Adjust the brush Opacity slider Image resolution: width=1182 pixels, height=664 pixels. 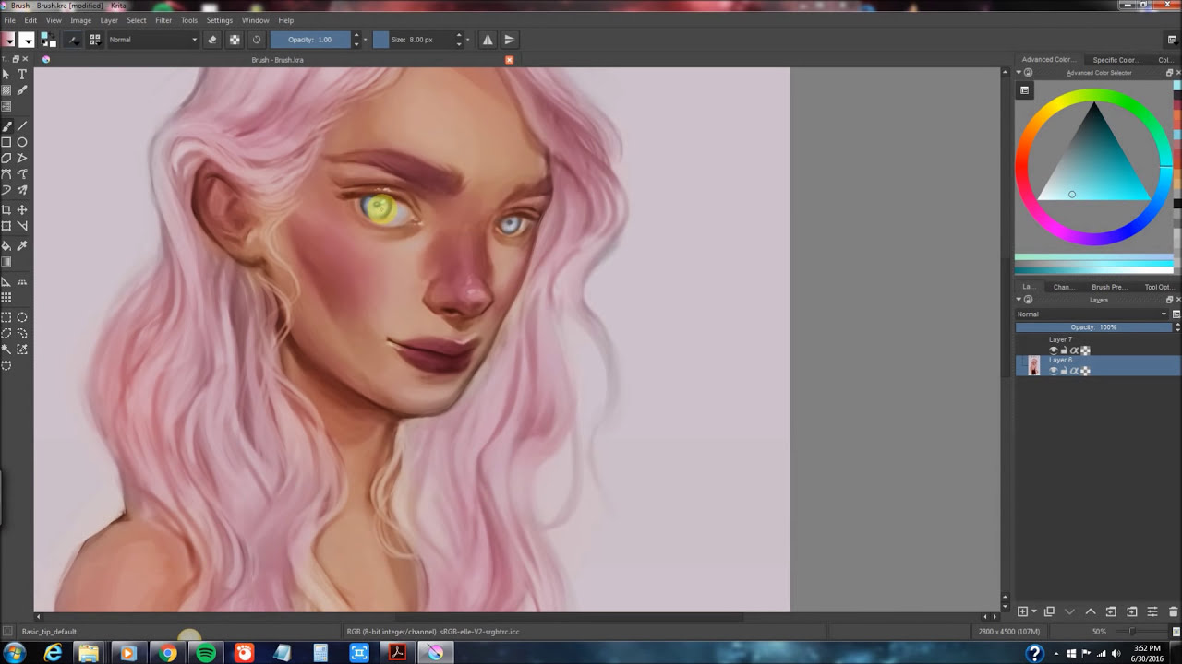pyautogui.click(x=310, y=40)
